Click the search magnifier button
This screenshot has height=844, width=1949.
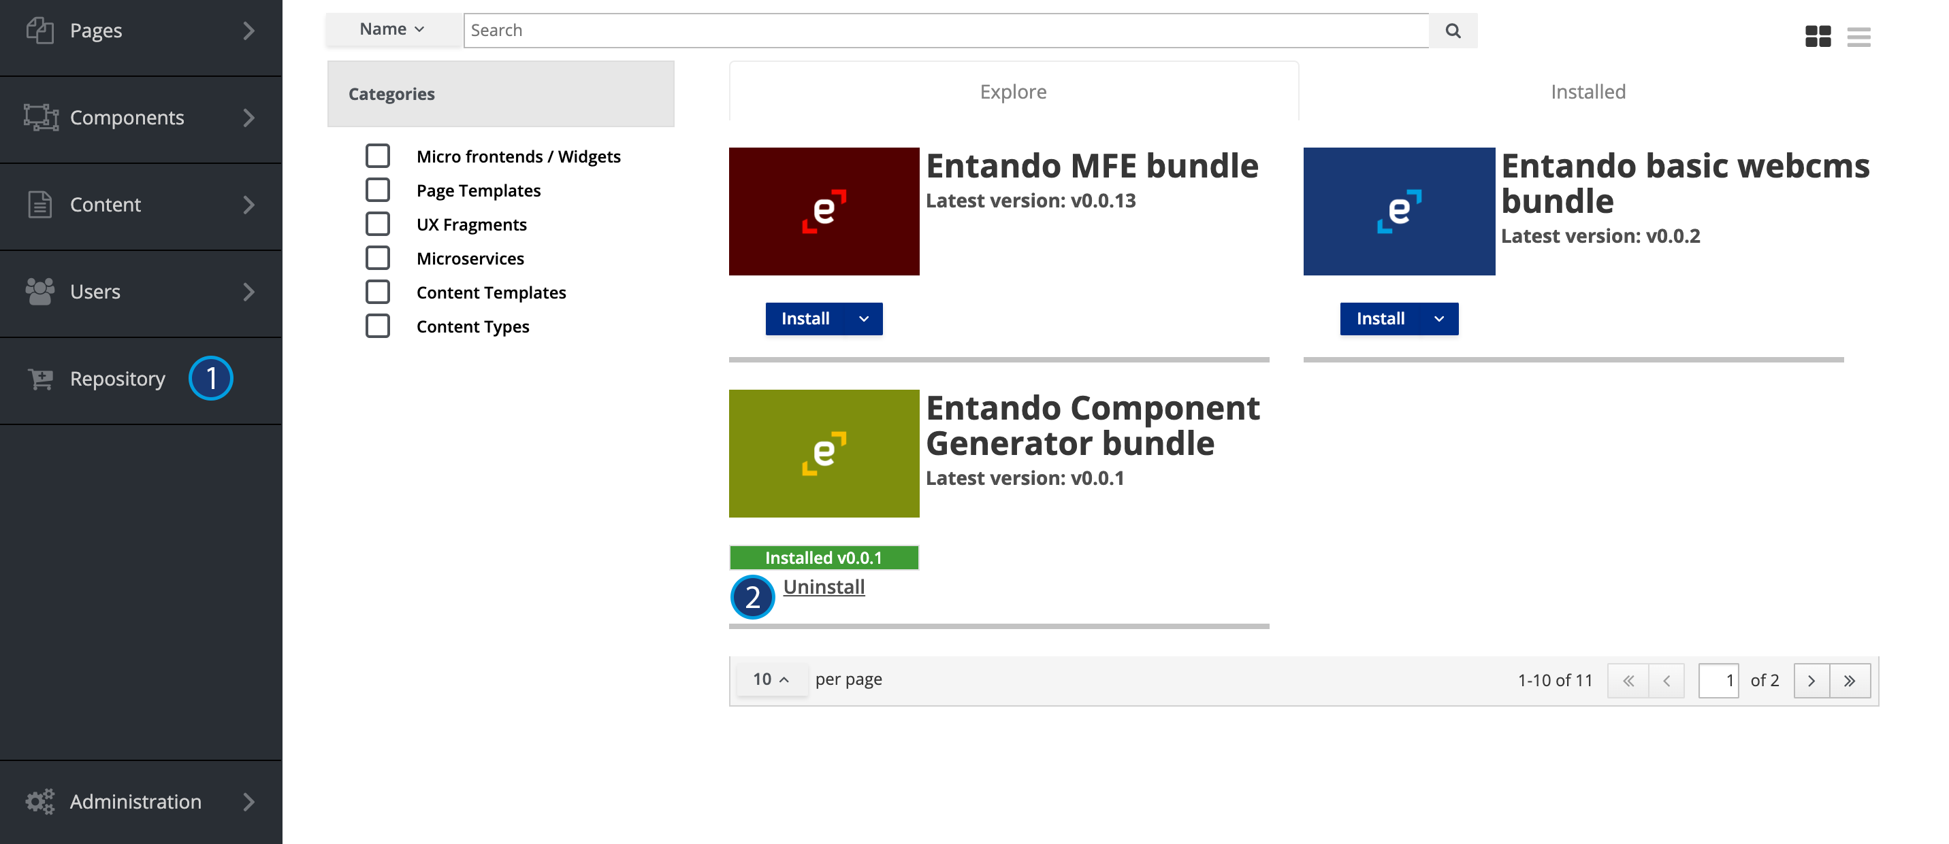tap(1453, 30)
